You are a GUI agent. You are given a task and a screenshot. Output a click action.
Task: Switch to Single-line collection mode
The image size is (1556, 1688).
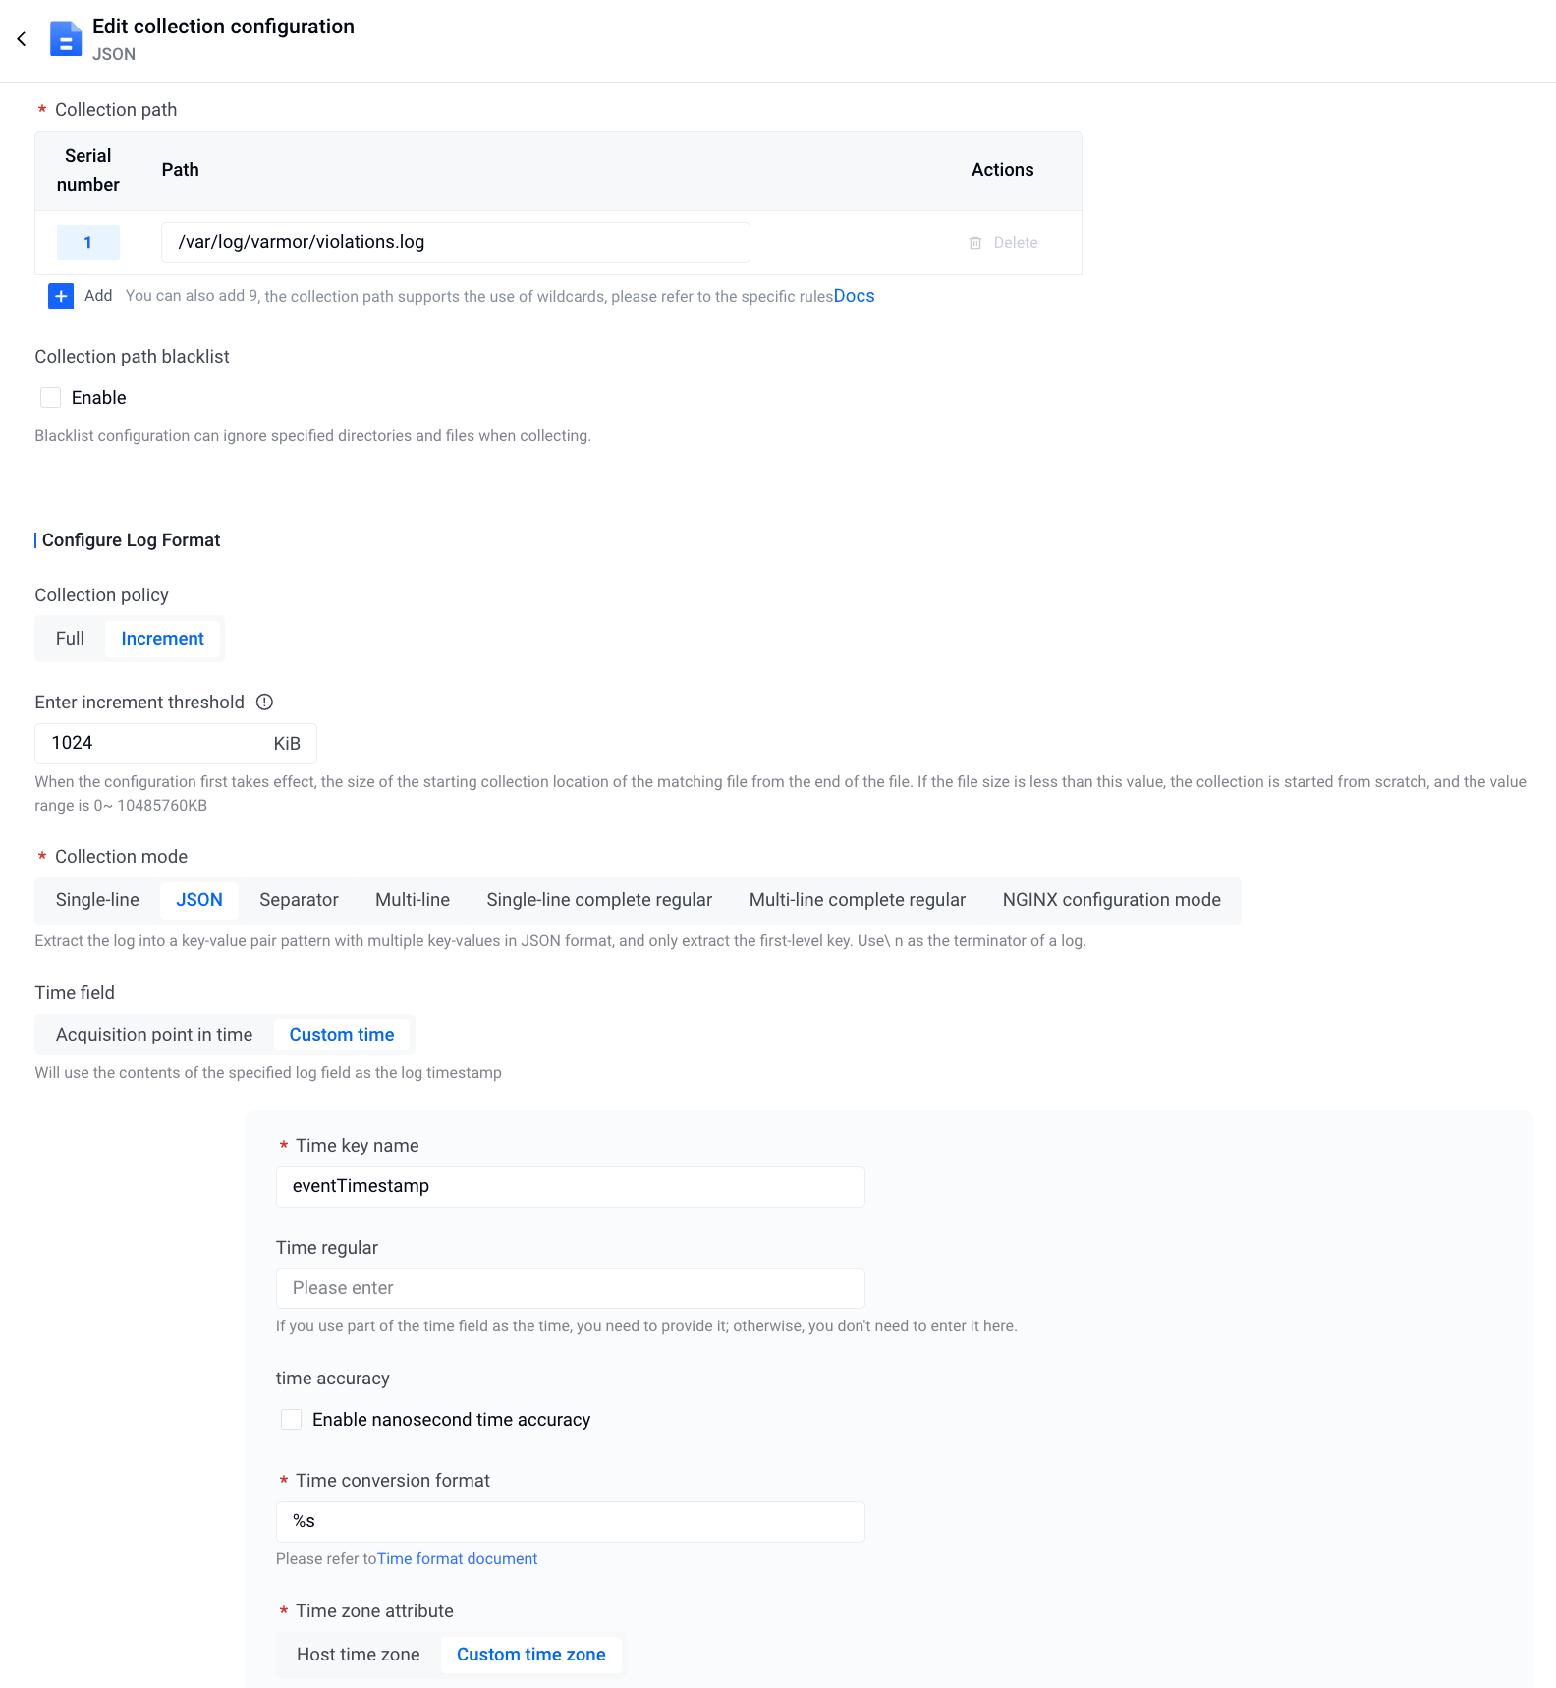[97, 900]
